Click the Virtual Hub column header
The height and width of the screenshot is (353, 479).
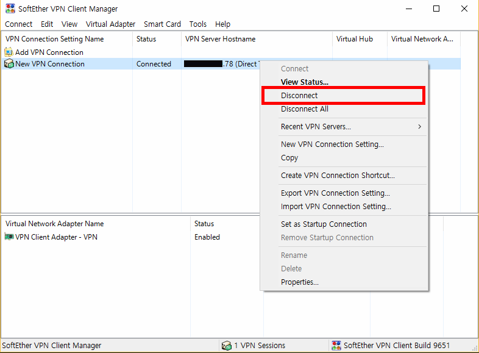(x=360, y=39)
